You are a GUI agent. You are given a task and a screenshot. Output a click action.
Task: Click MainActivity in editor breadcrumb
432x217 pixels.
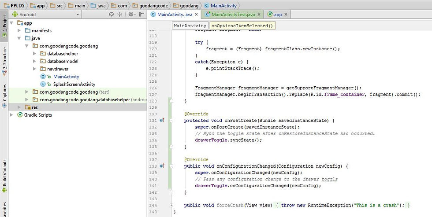coord(190,26)
